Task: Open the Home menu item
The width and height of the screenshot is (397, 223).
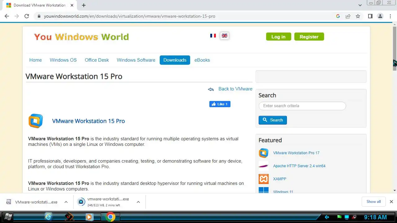Action: click(x=35, y=60)
